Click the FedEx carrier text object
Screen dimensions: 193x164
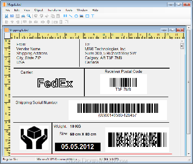click(x=55, y=83)
